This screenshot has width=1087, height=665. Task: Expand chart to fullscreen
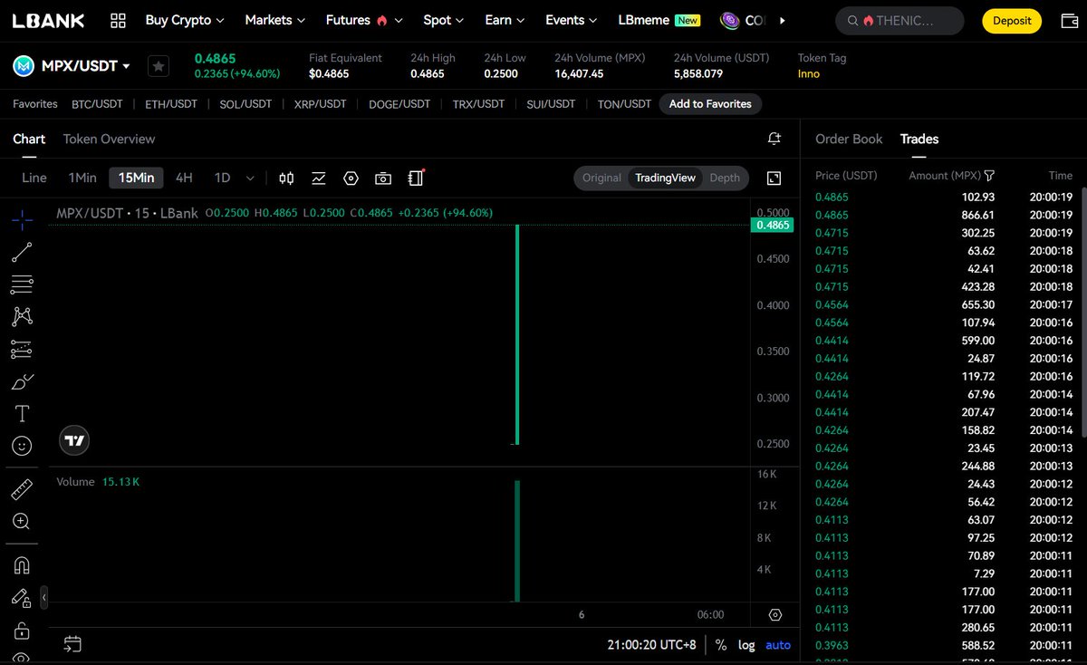pos(774,178)
